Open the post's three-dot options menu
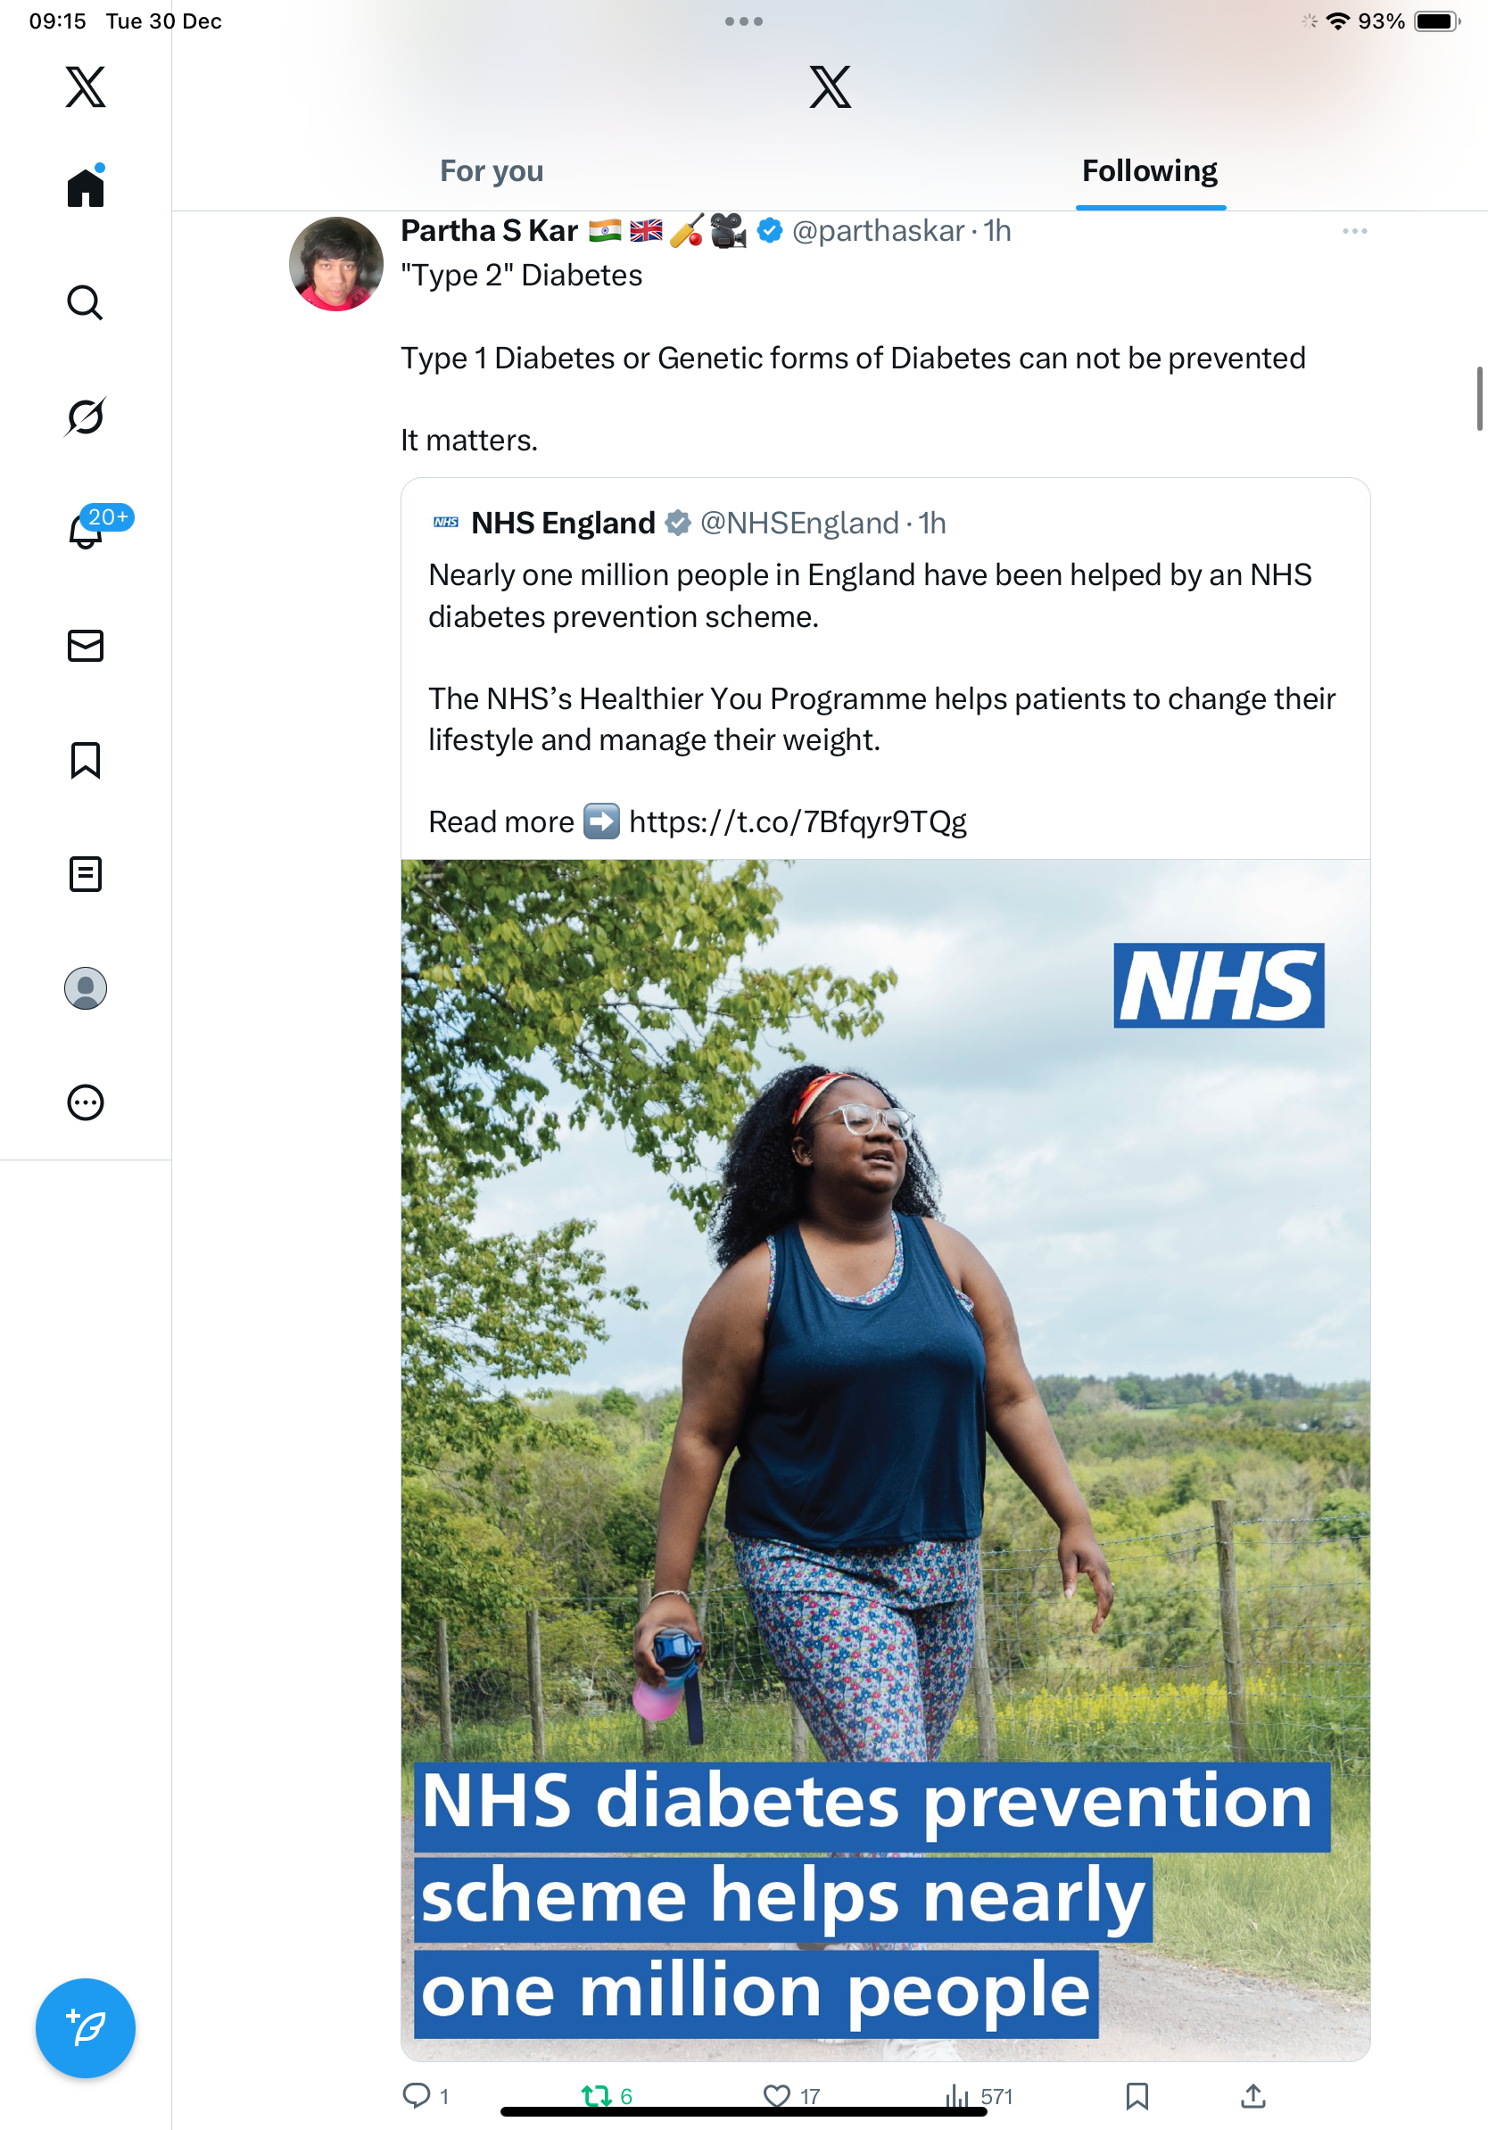Screen dimensions: 1488x2130 (x=1354, y=231)
